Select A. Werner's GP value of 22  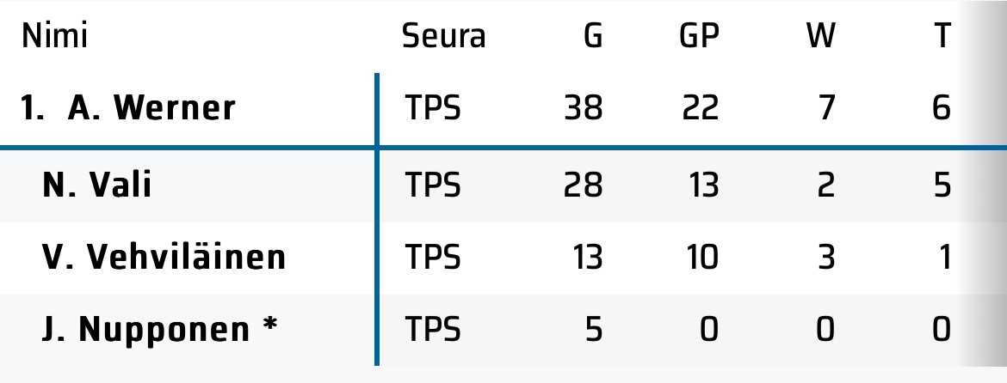699,109
